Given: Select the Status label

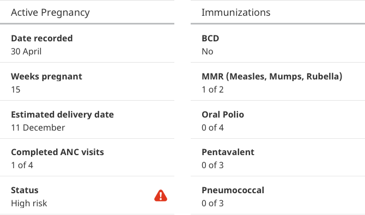Looking at the screenshot, I should coord(25,190).
